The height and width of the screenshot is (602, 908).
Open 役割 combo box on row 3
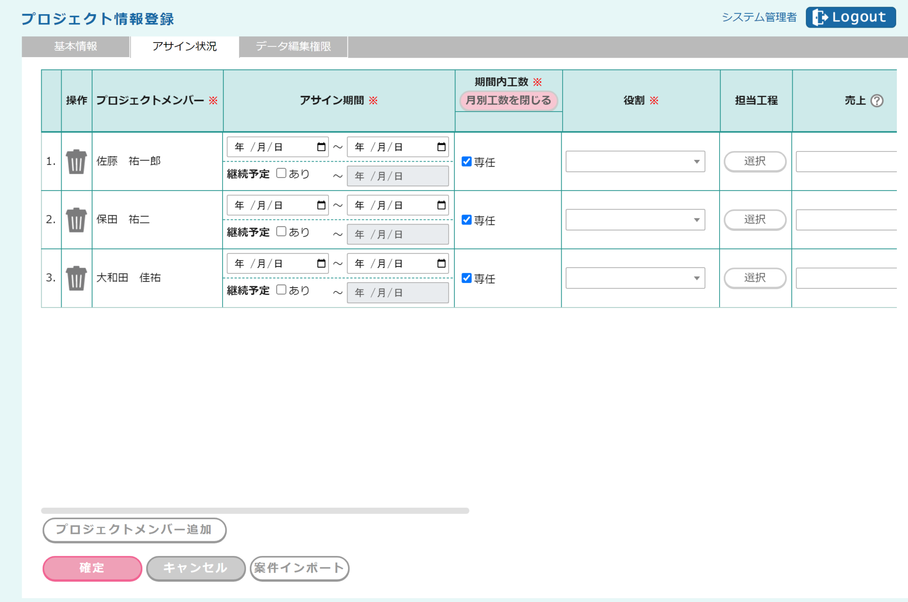635,278
